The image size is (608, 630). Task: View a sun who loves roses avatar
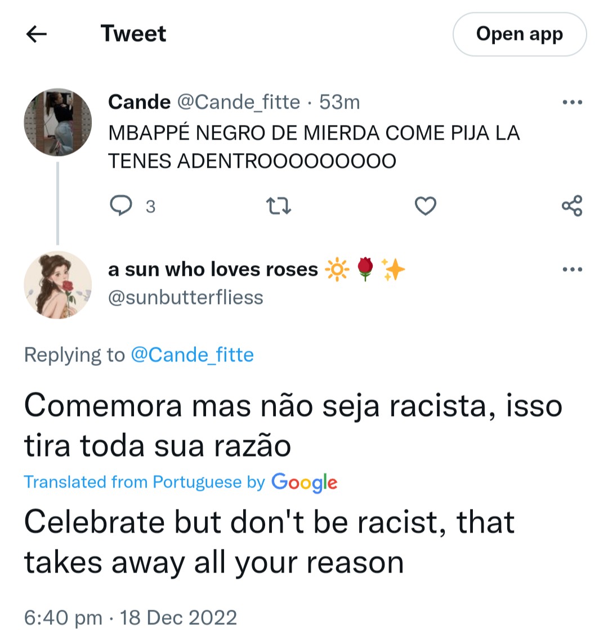(58, 285)
